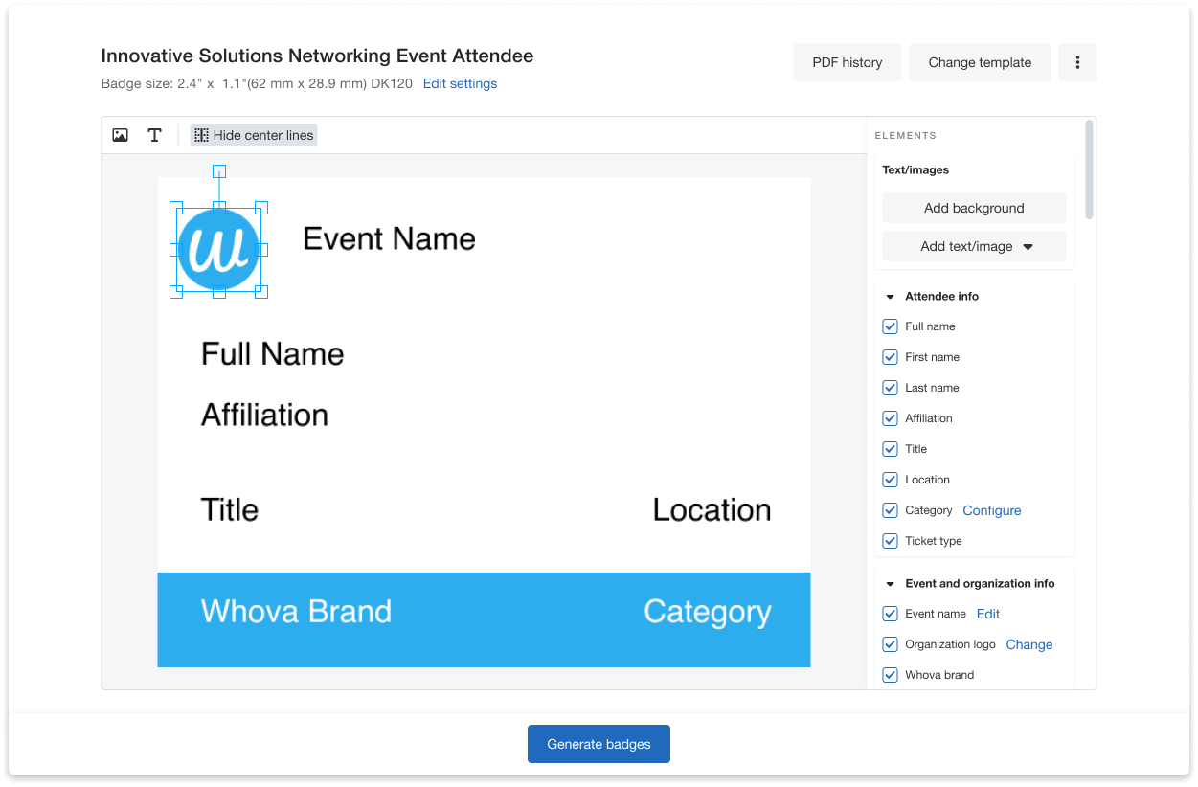Open PDF history

click(847, 62)
